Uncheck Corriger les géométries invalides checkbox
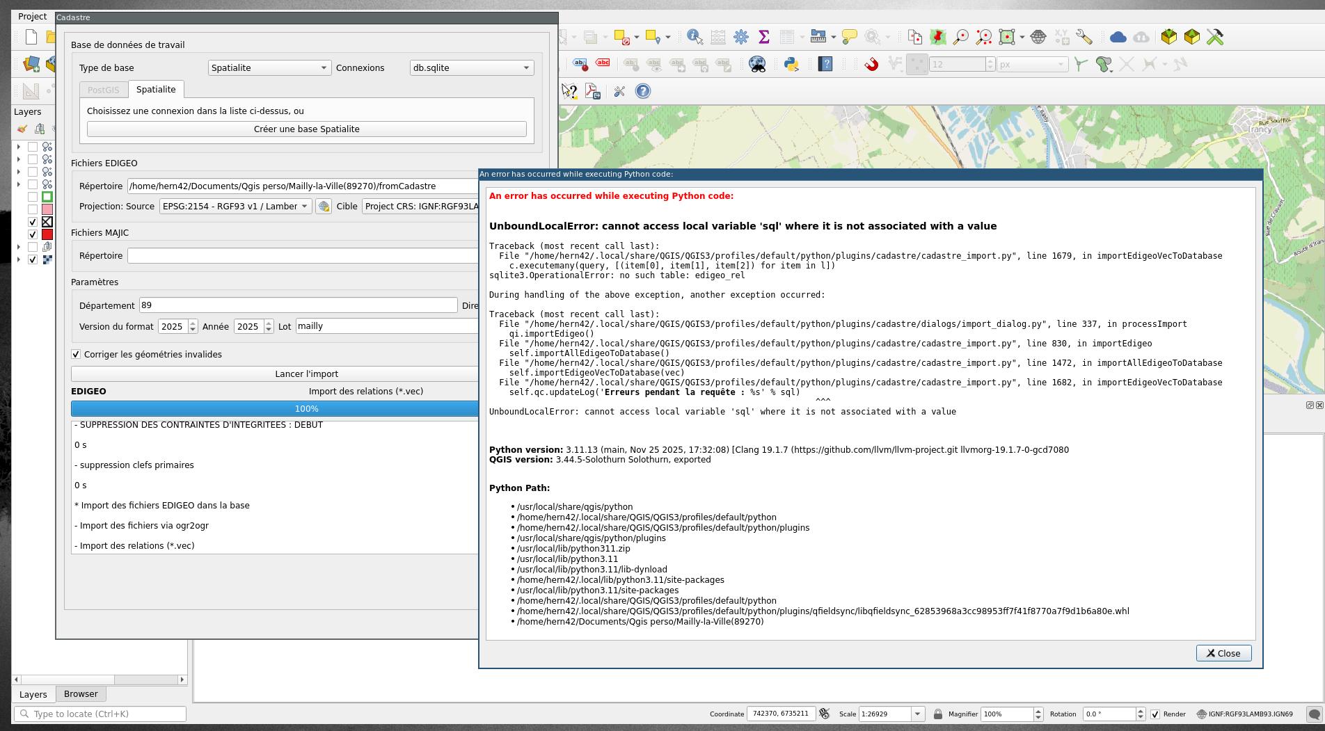Image resolution: width=1325 pixels, height=731 pixels. (x=76, y=355)
